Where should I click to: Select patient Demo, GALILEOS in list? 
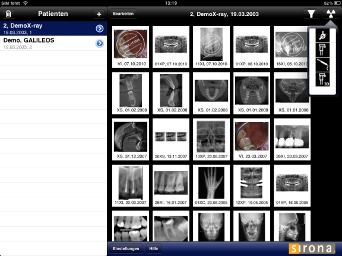[x=53, y=43]
